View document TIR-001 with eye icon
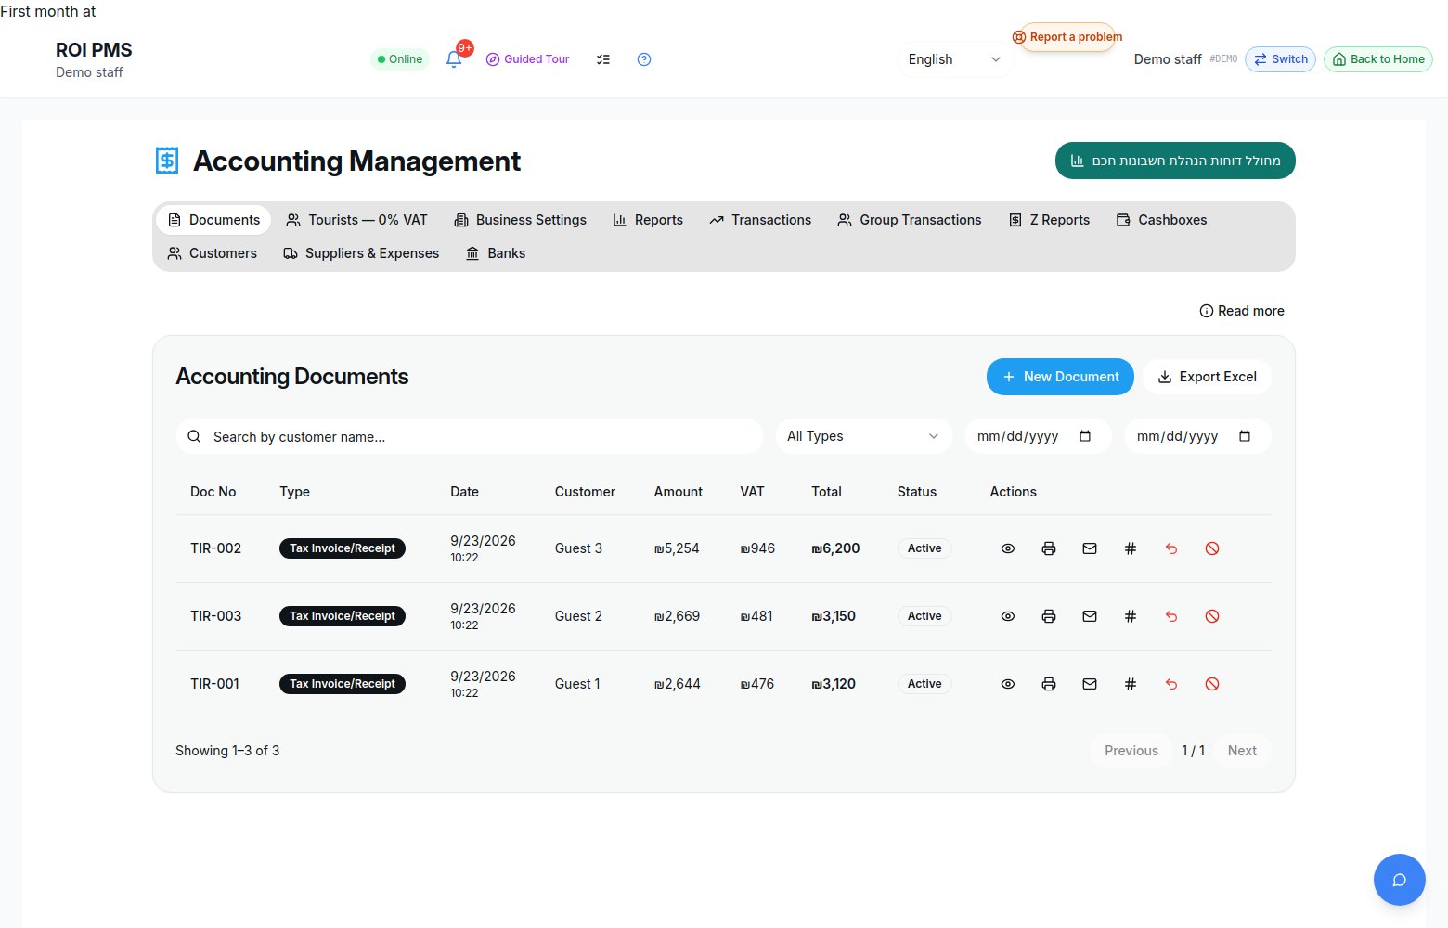 coord(1008,684)
